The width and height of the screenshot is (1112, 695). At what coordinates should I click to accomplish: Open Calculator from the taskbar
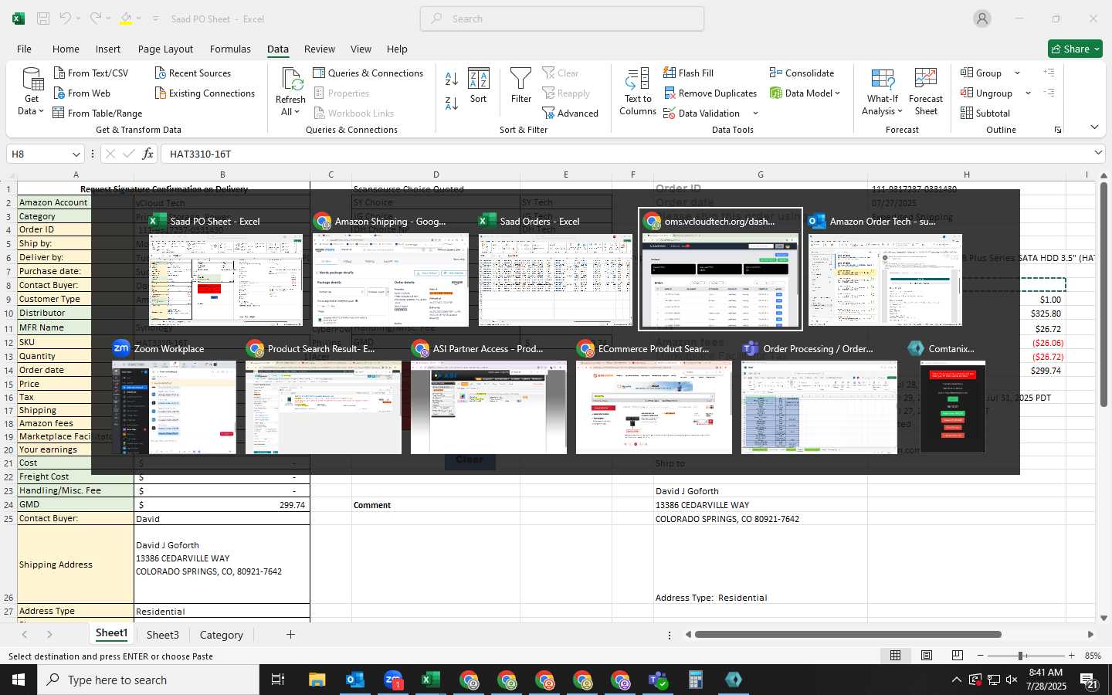(x=696, y=680)
